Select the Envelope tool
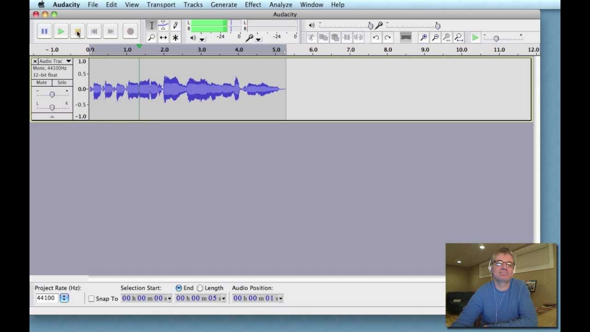The width and height of the screenshot is (590, 332). [x=163, y=26]
